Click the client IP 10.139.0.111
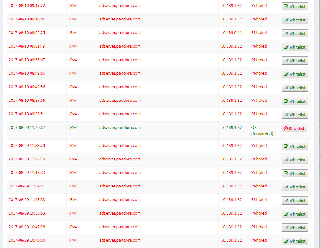The width and height of the screenshot is (321, 248). tap(232, 33)
